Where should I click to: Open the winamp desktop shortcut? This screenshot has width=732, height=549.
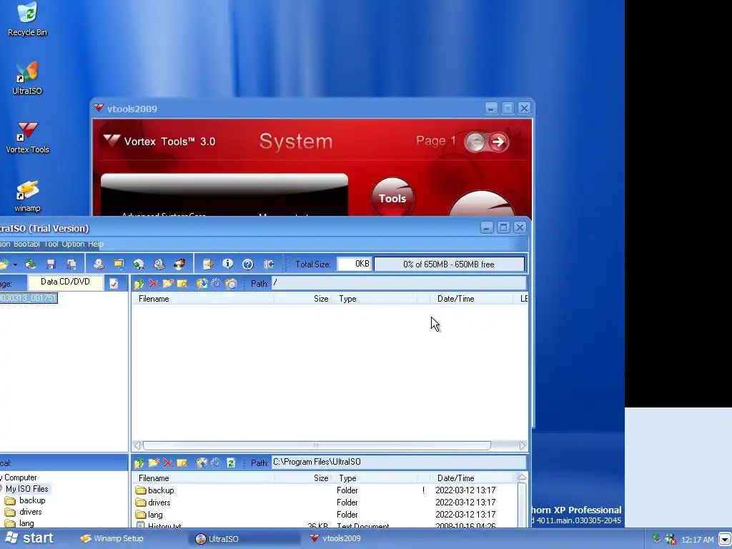click(x=27, y=196)
